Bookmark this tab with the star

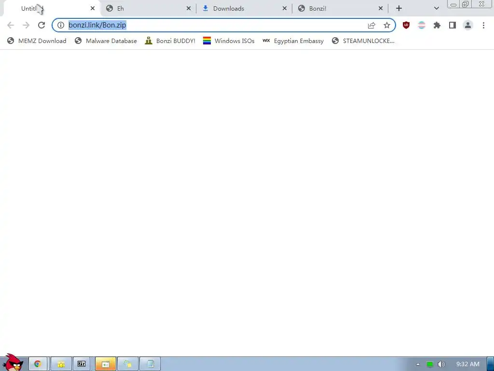click(387, 25)
